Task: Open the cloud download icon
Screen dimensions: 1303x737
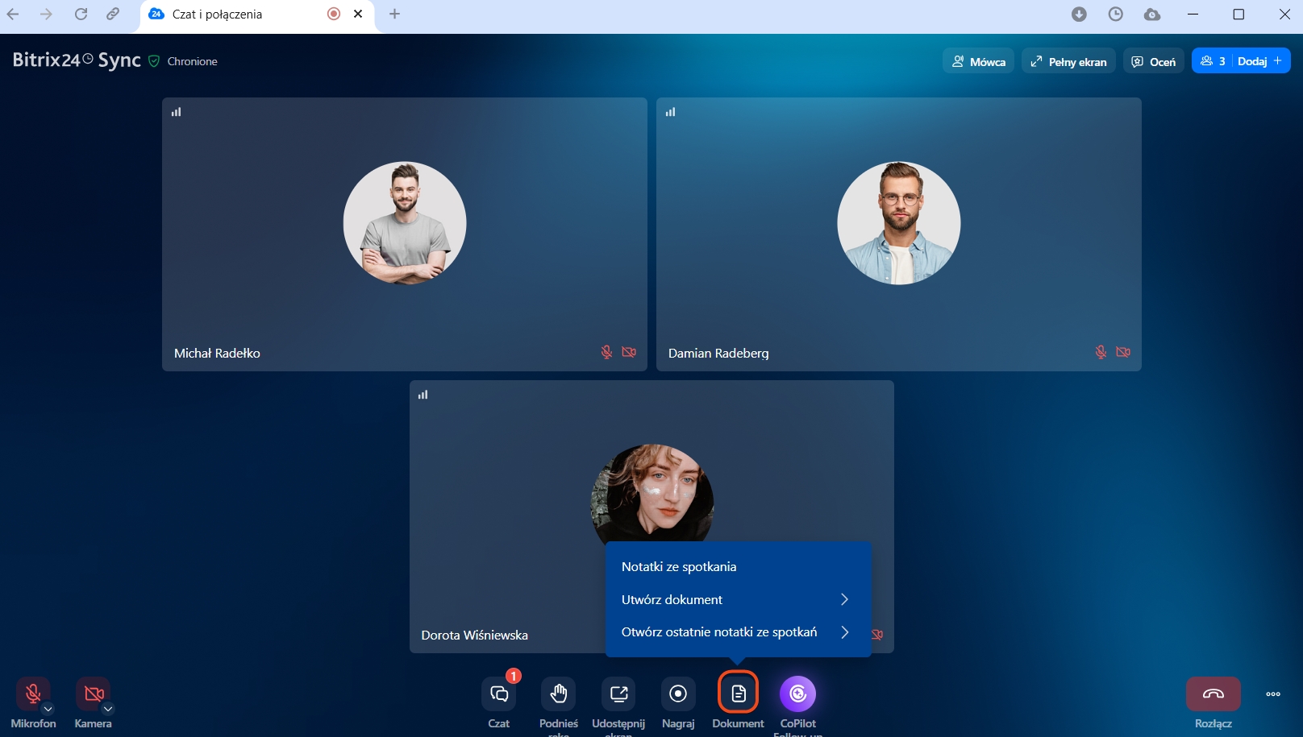Action: click(1152, 14)
